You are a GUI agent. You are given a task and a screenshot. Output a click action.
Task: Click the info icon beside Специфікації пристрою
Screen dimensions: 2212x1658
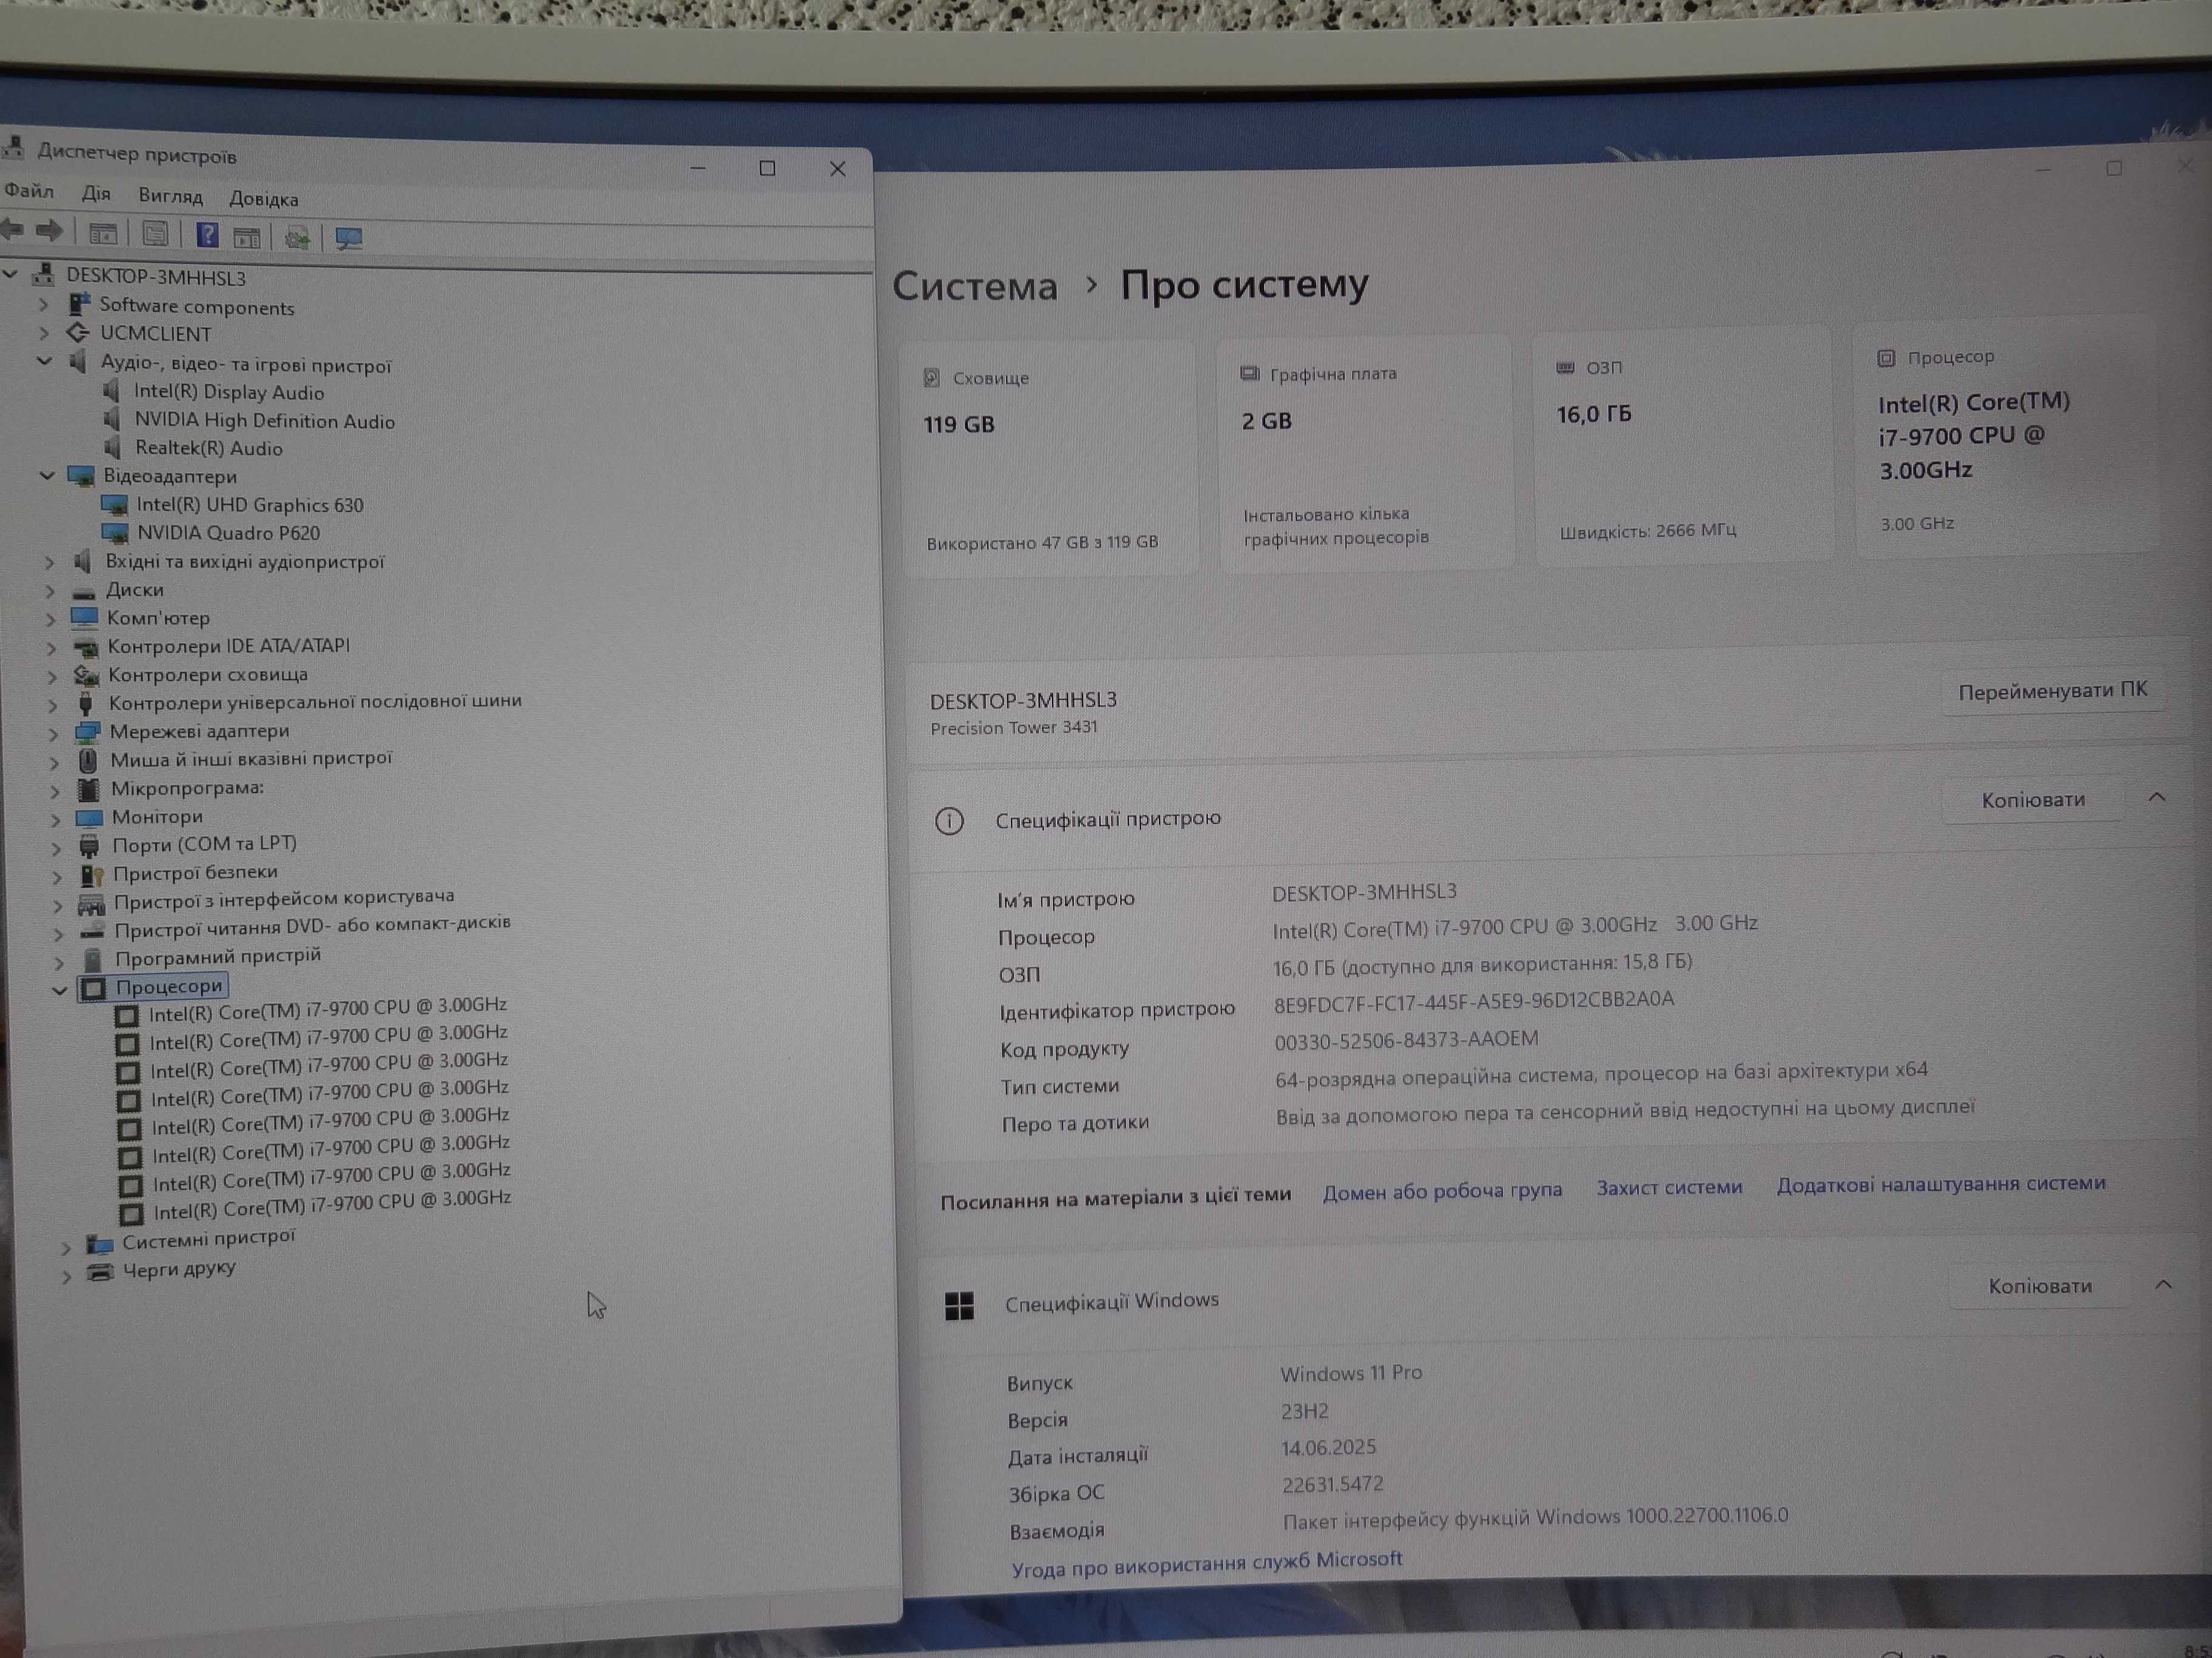pyautogui.click(x=949, y=822)
